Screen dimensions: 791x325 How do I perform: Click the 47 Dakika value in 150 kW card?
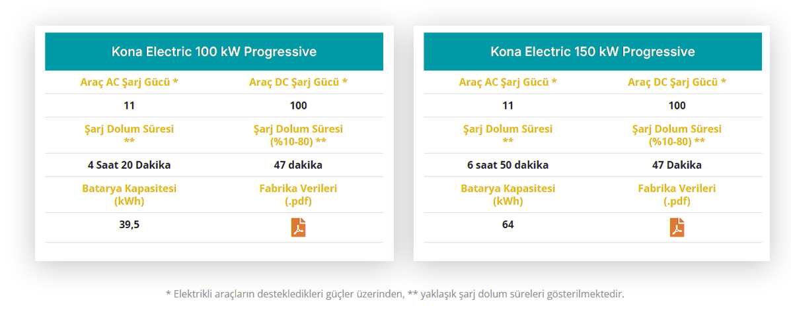click(677, 165)
